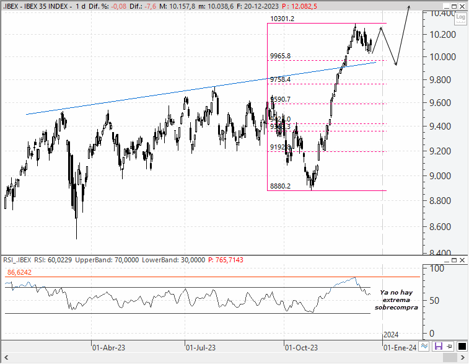469x364 pixels.
Task: Click the '01-Ene-24' date label
Action: (x=400, y=347)
